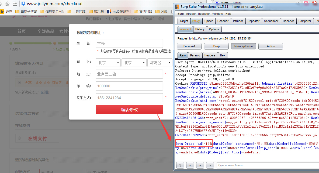The height and width of the screenshot is (173, 319).
Task: Click the 女性护理液 hot search link
Action: (113, 19)
